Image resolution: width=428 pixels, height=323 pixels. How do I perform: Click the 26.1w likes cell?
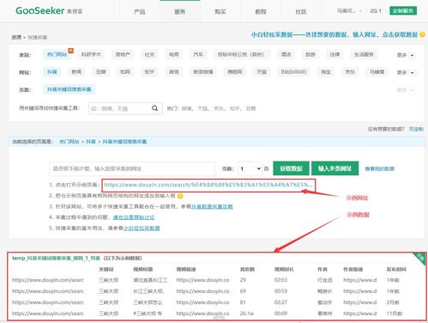click(x=247, y=314)
